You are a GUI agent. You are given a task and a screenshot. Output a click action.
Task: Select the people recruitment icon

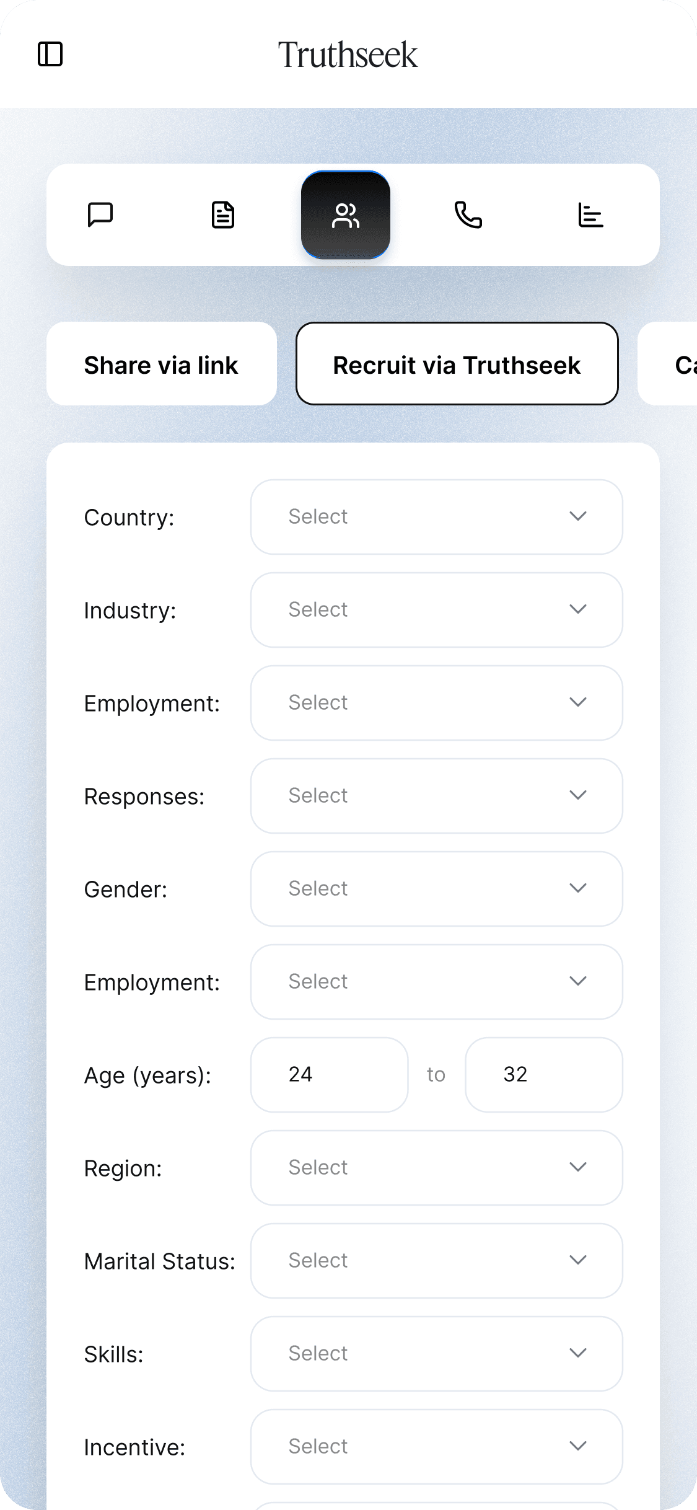click(346, 214)
